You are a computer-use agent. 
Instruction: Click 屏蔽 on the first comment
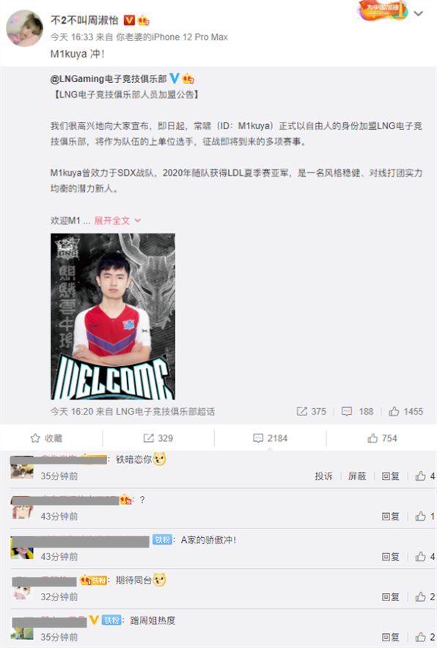click(x=357, y=476)
